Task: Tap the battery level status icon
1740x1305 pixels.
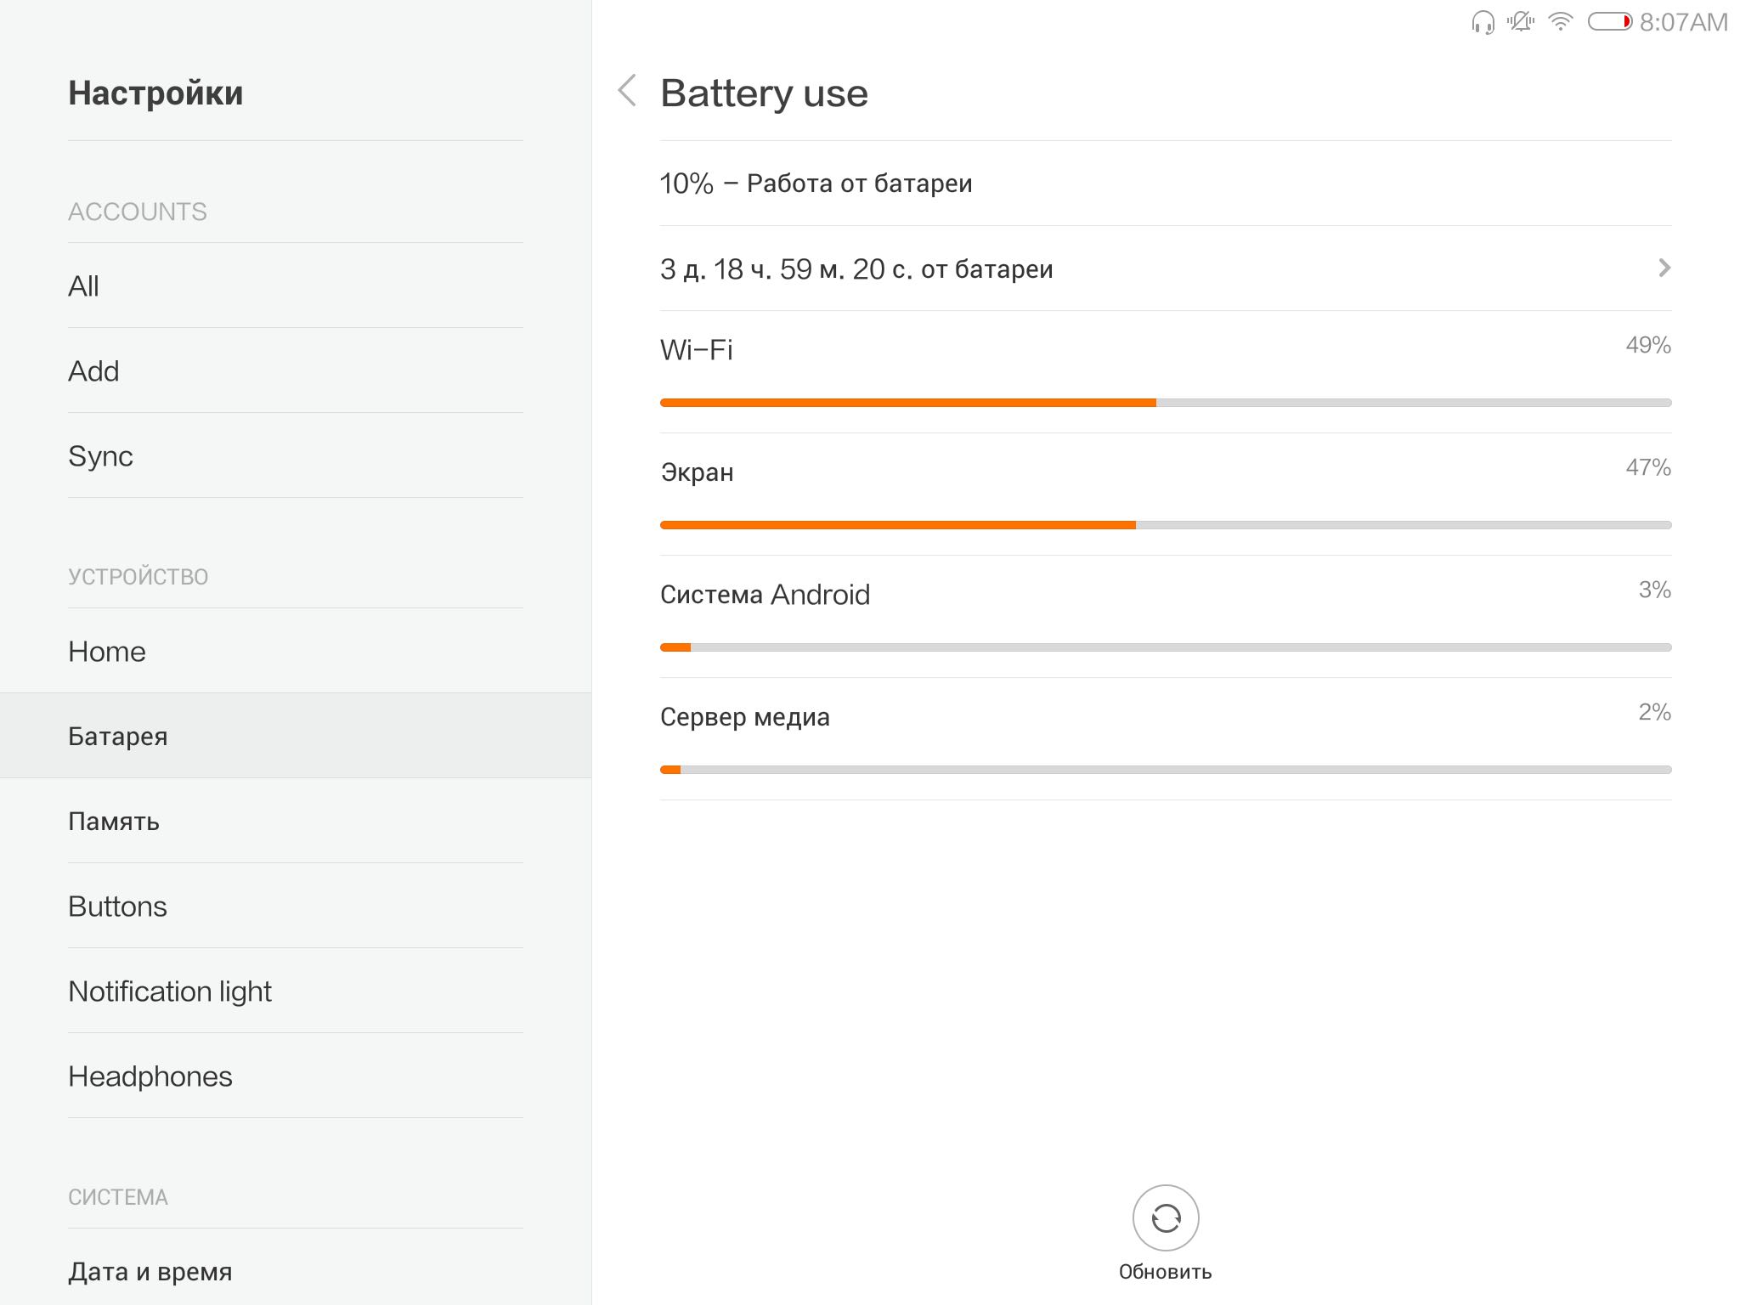Action: (x=1609, y=22)
